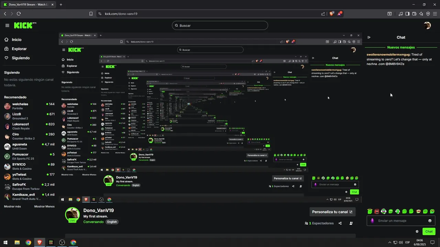
Task: Click the live stream video preview
Action: [210, 118]
